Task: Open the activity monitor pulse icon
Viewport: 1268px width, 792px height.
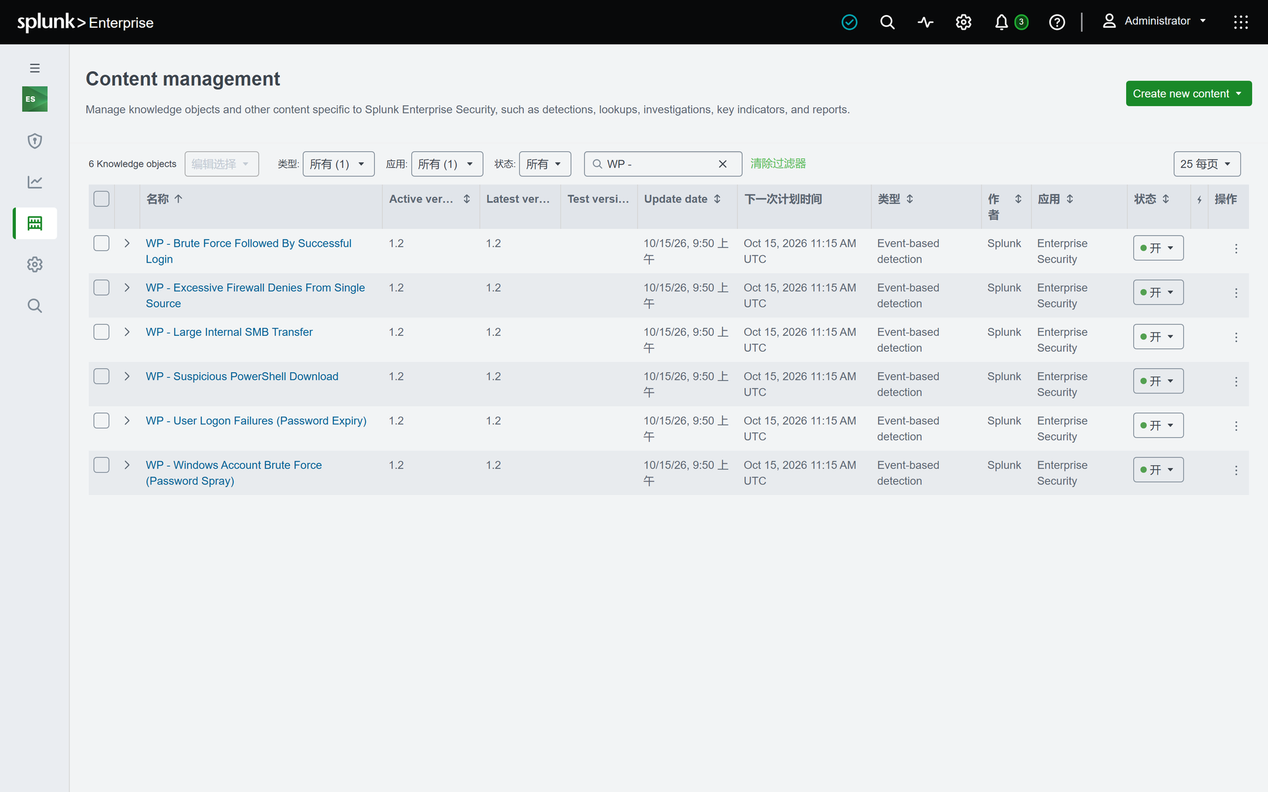Action: 925,22
